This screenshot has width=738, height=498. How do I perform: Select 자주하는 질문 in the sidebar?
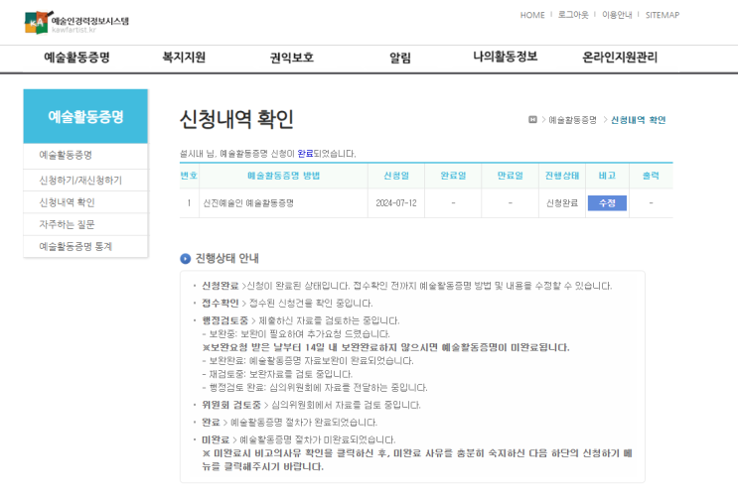85,224
